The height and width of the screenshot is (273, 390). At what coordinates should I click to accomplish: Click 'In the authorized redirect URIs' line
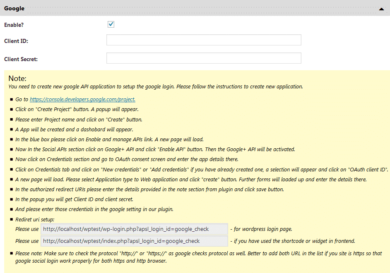tap(149, 189)
